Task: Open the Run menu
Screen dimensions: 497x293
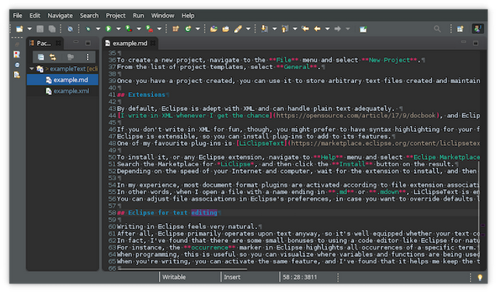Action: tap(138, 16)
